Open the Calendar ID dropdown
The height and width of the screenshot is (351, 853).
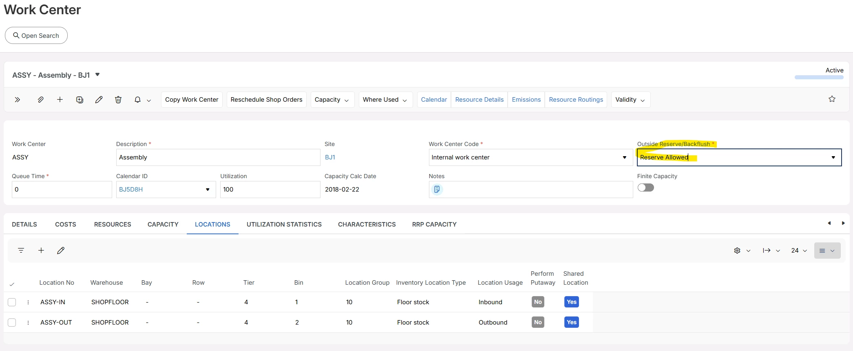tap(208, 190)
